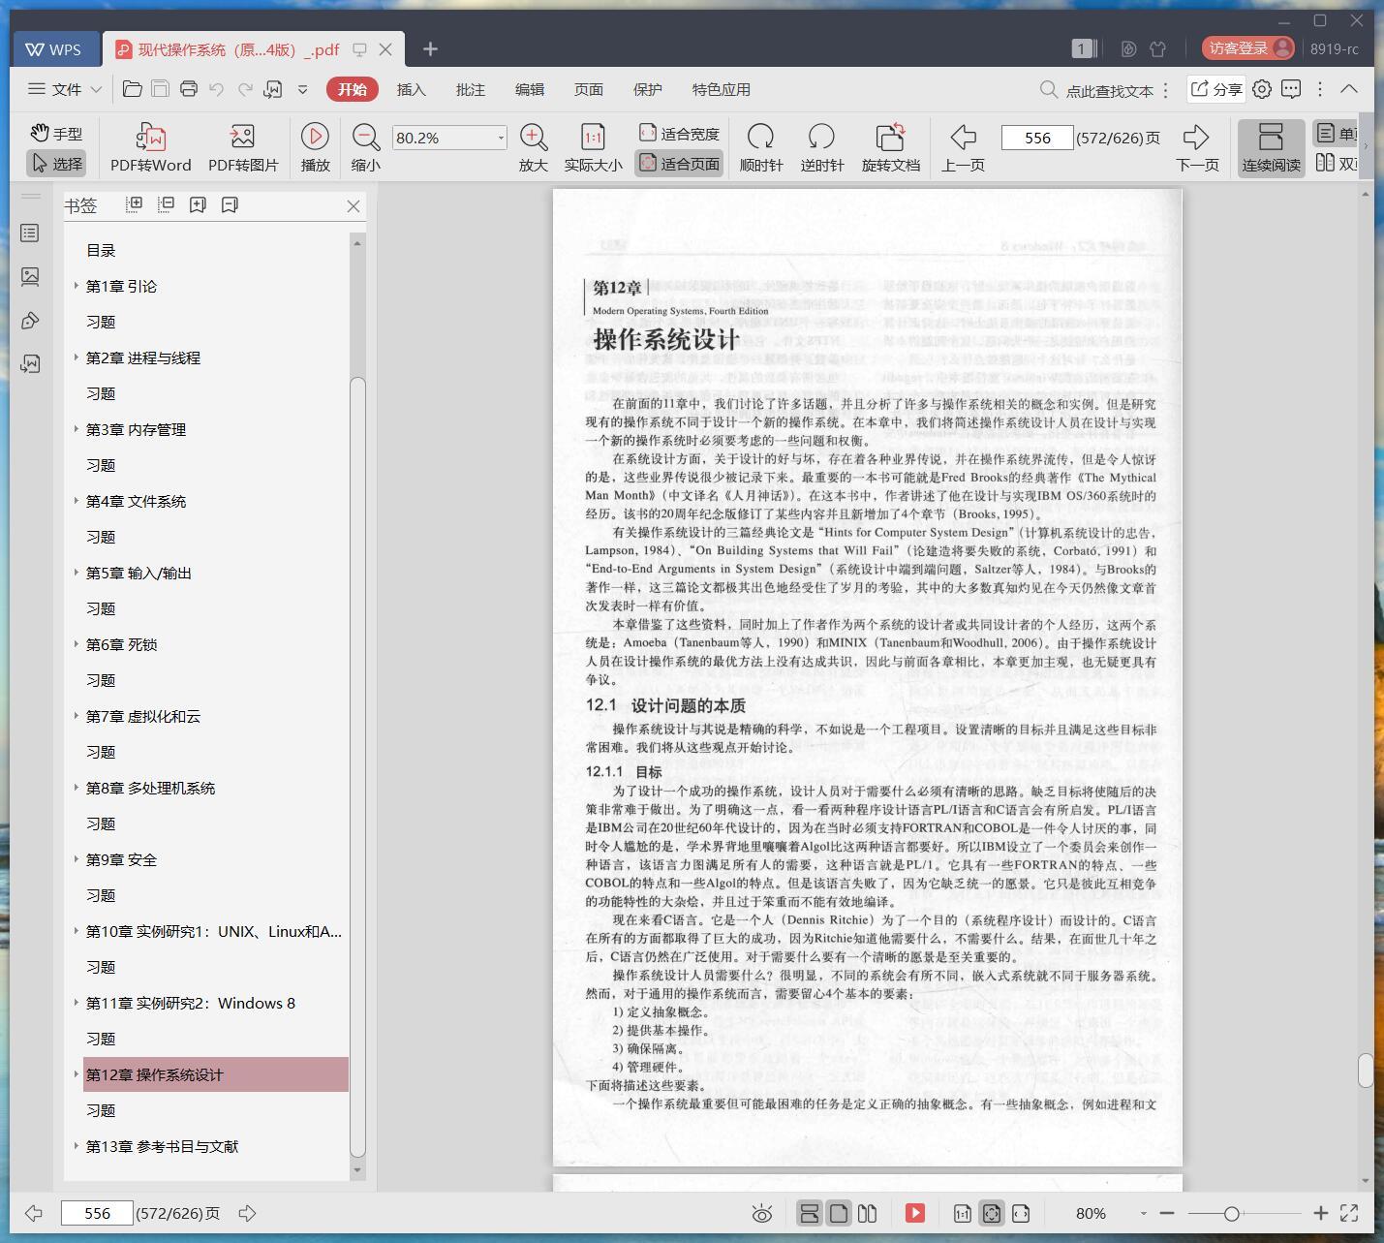
Task: Decrease zoom with status bar minus
Action: (x=1167, y=1213)
